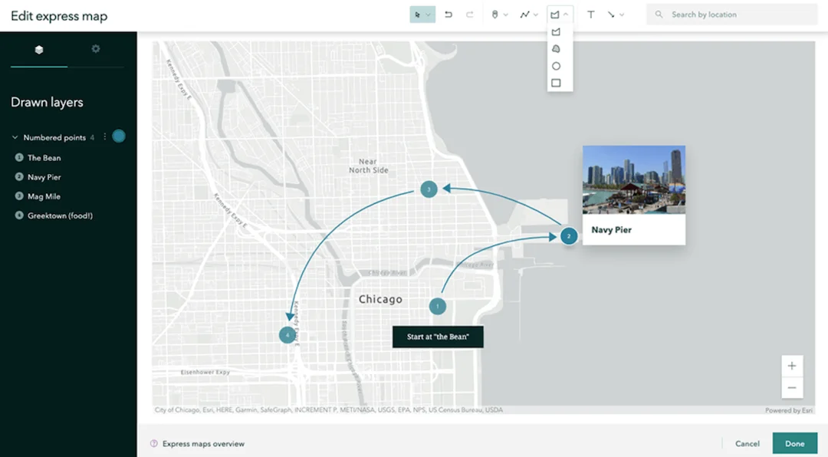Viewport: 828px width, 457px height.
Task: Open the Express maps overview link
Action: [x=203, y=443]
